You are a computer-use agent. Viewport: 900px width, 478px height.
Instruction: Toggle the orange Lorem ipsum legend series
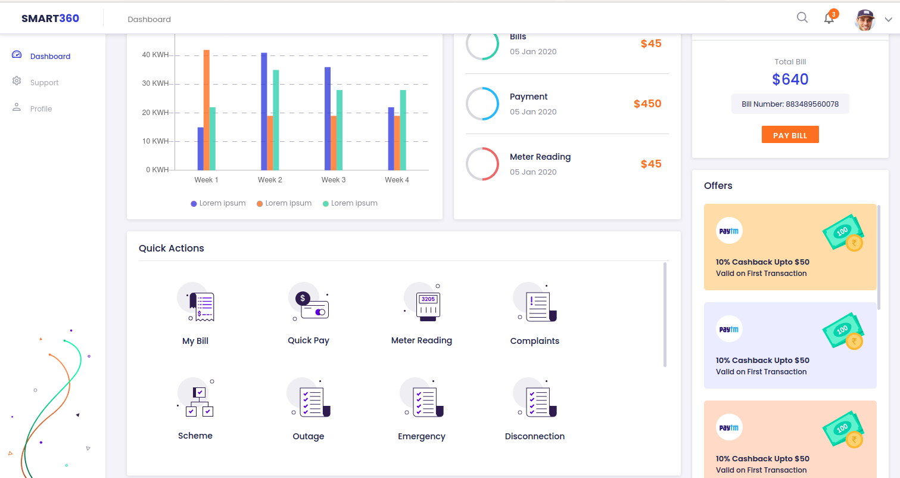(x=284, y=203)
